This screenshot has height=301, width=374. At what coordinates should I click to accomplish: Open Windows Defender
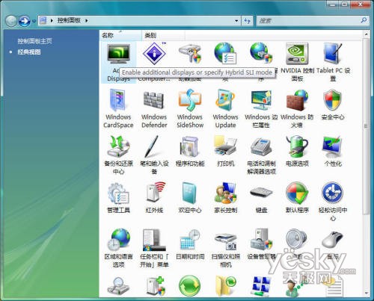click(154, 109)
